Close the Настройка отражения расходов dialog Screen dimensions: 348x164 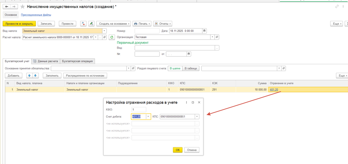(199, 102)
